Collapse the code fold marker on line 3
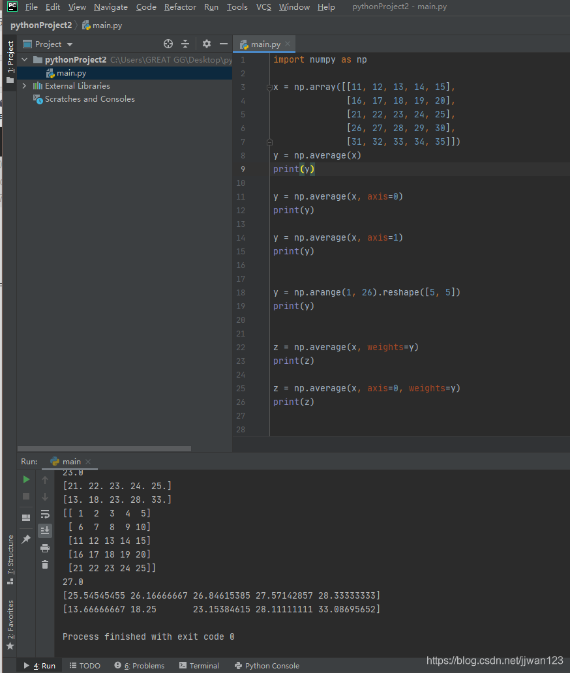 pos(269,87)
